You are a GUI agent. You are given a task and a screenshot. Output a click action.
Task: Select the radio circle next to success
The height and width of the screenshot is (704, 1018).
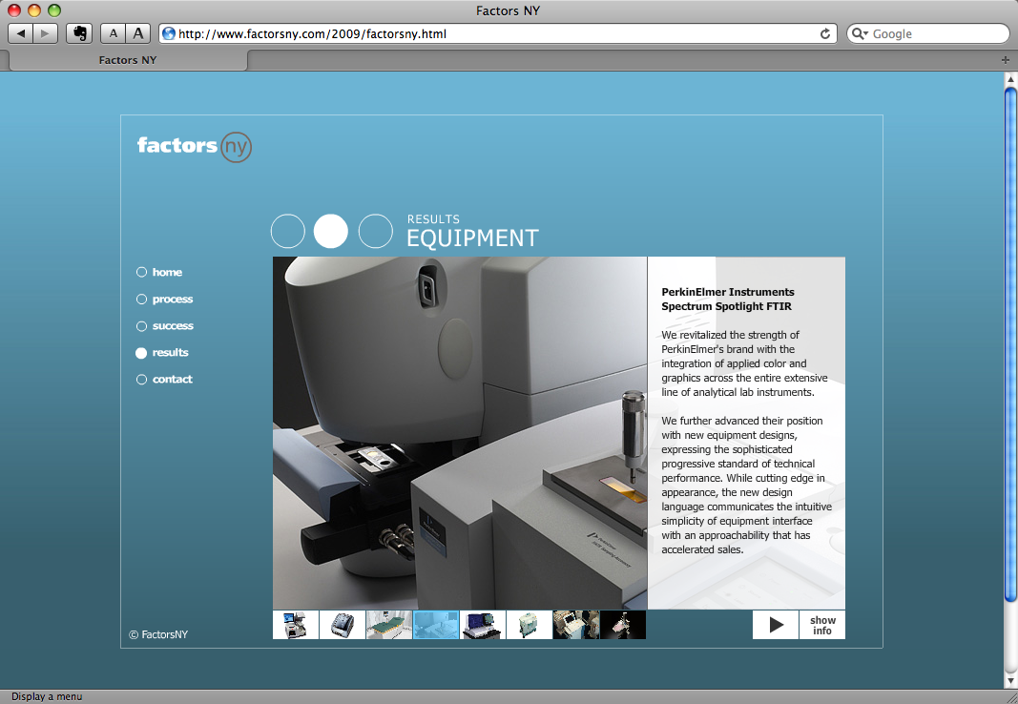tap(141, 325)
